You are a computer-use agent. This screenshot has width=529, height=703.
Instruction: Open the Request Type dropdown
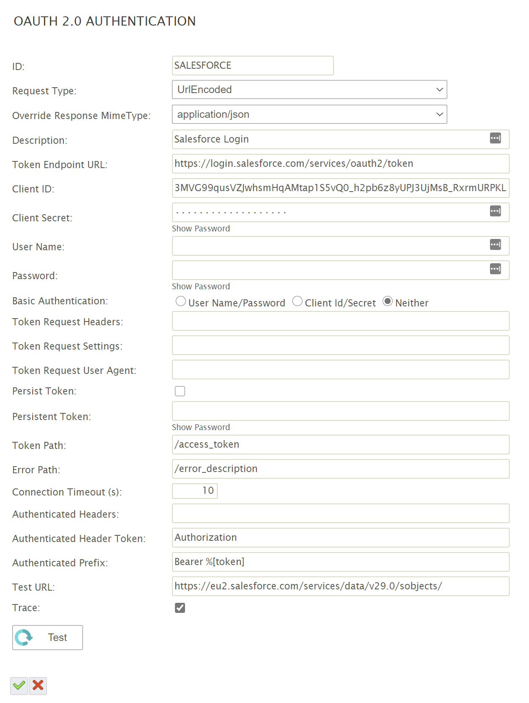point(309,90)
